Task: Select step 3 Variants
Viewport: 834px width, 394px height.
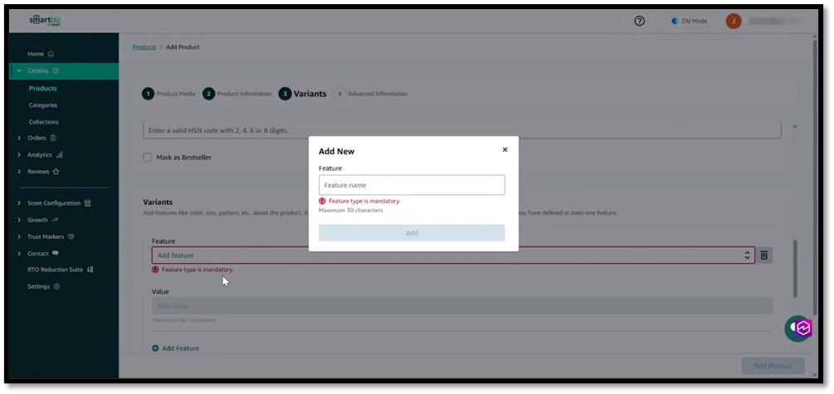Action: [x=303, y=94]
